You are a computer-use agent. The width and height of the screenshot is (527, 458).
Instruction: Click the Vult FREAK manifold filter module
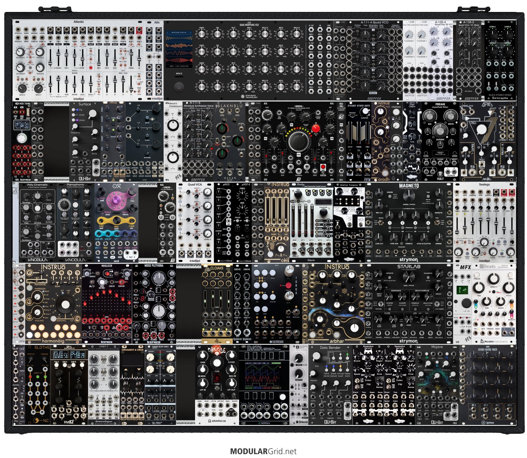pos(440,141)
